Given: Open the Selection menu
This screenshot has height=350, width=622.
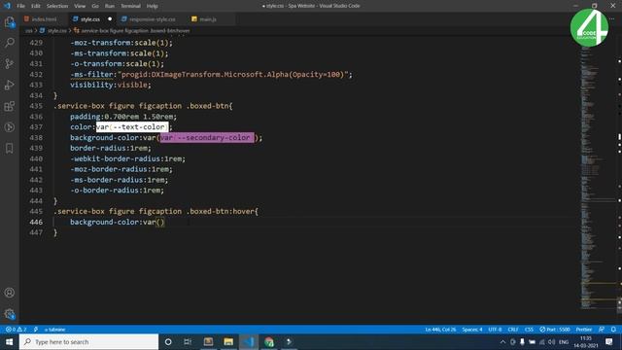Looking at the screenshot, I should point(57,6).
